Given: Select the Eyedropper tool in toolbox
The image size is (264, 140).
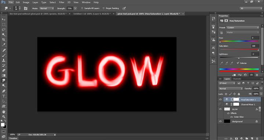Looking at the screenshot, I should point(4,45).
